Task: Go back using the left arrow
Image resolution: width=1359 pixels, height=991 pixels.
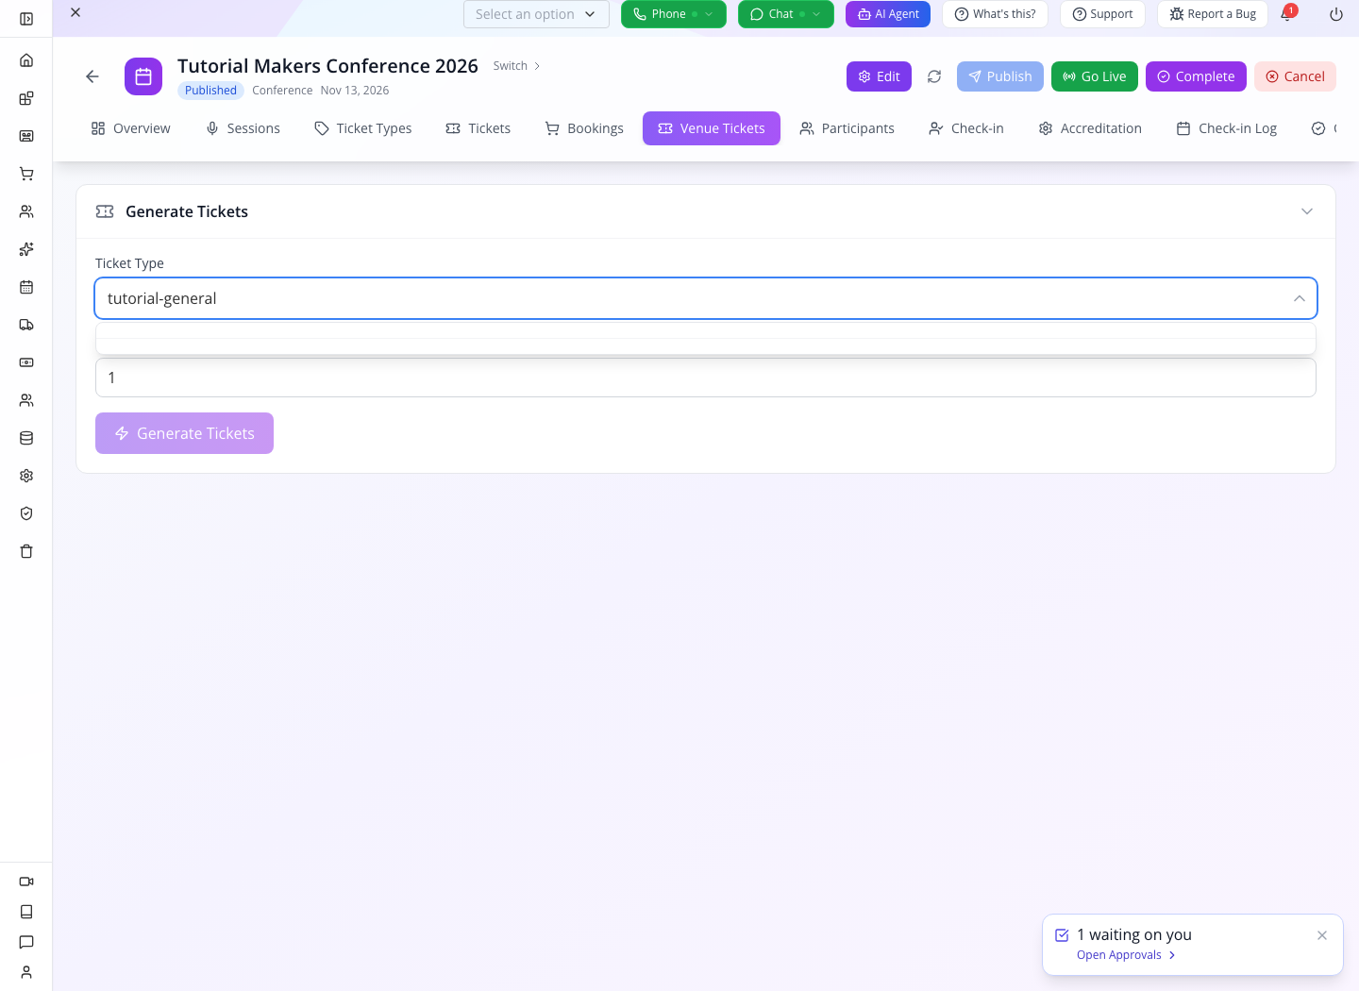Action: (x=92, y=76)
